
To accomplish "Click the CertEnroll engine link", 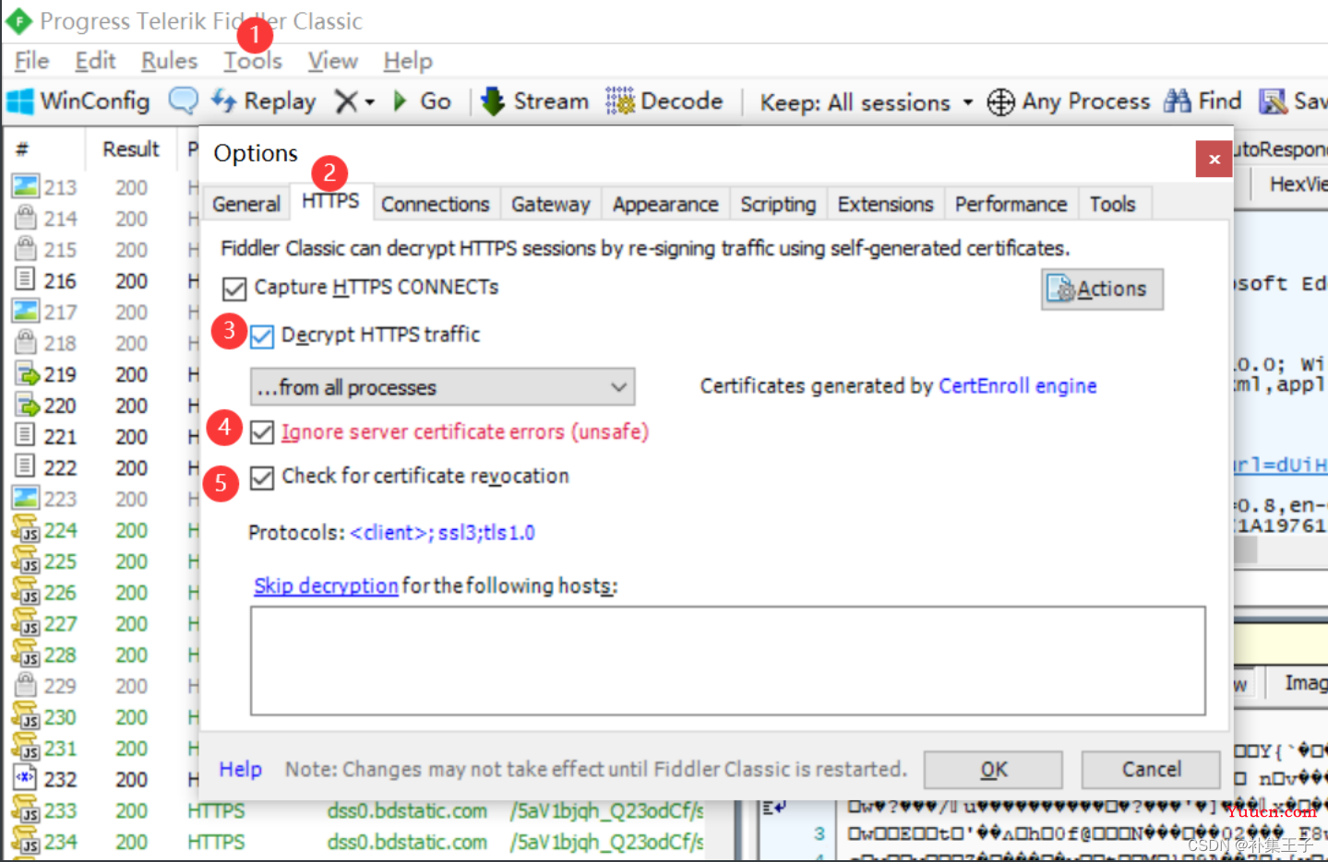I will 1017,385.
